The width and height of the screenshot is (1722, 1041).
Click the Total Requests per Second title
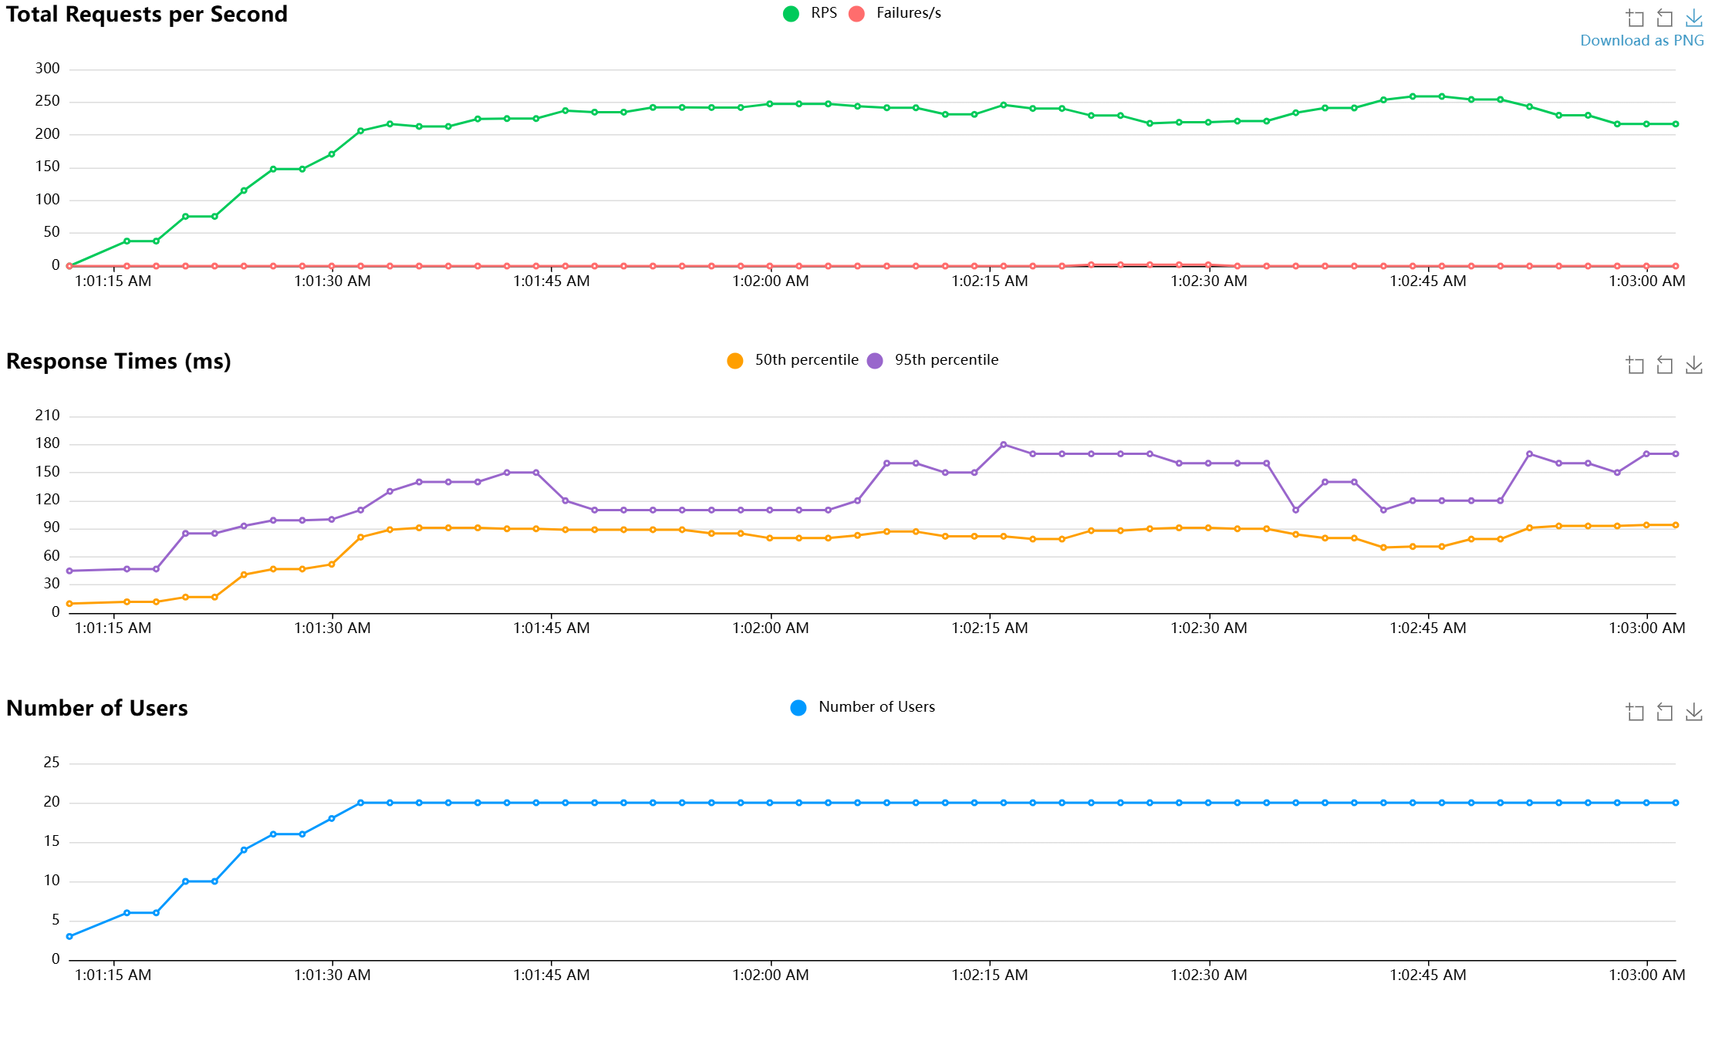point(147,14)
